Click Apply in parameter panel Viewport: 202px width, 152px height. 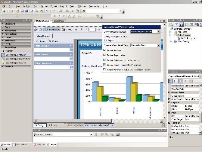(x=41, y=41)
